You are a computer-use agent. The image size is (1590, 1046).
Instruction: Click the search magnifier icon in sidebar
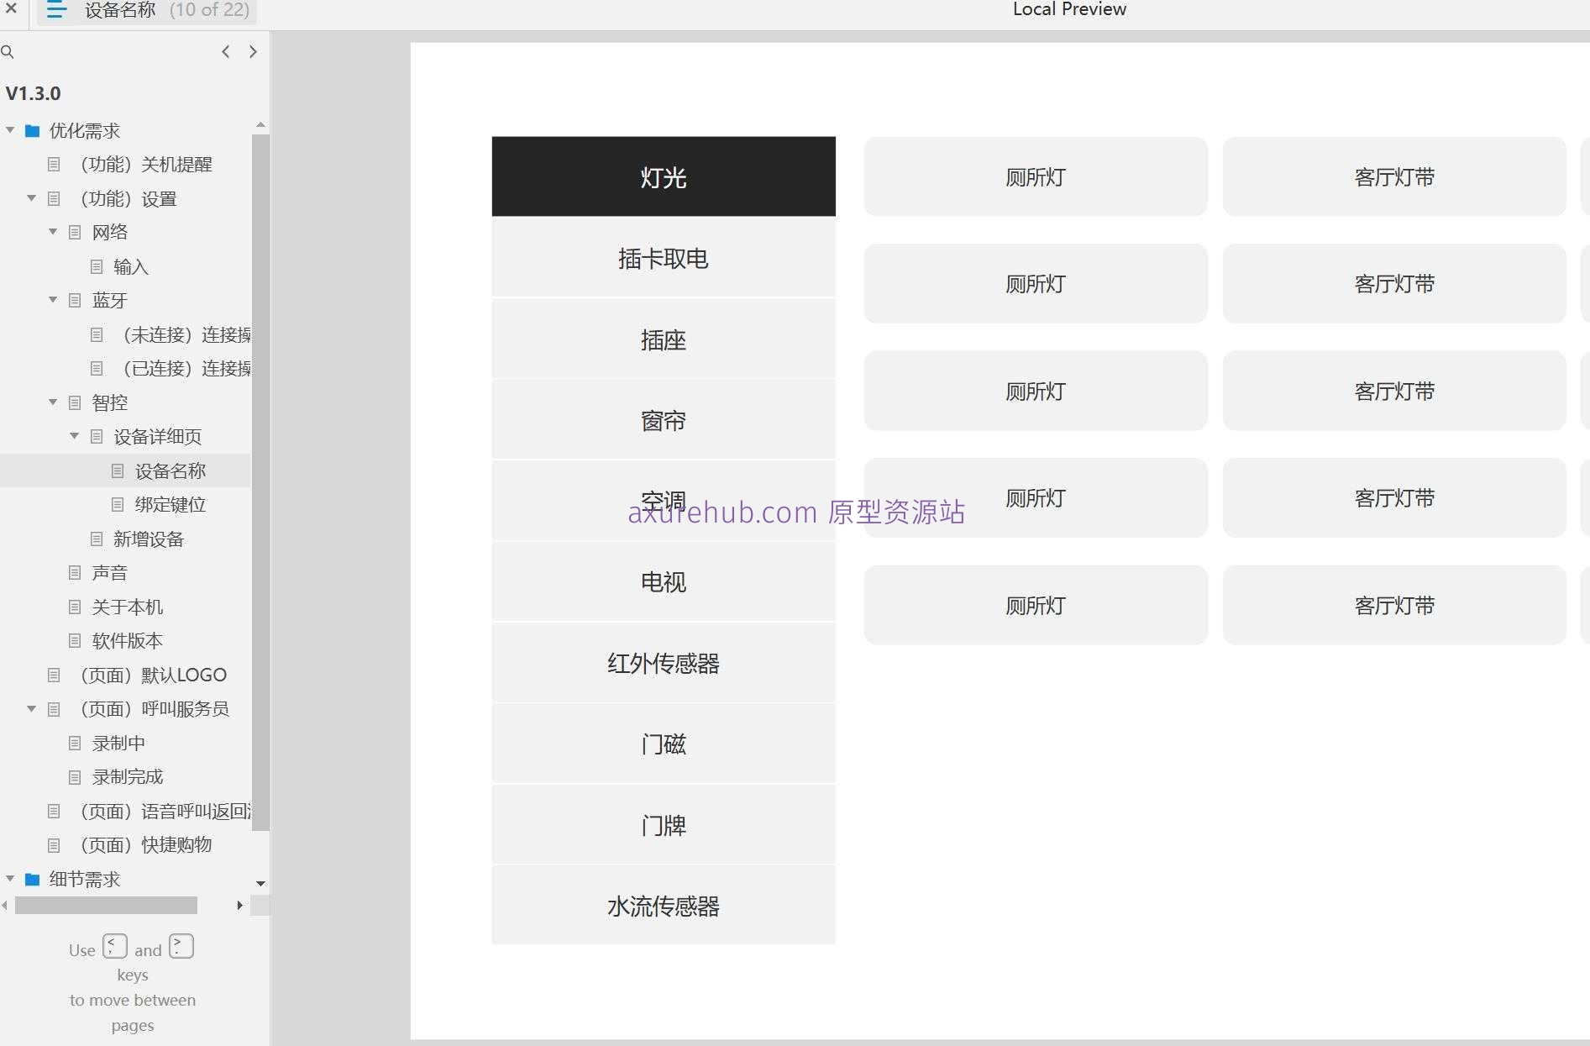pyautogui.click(x=8, y=52)
